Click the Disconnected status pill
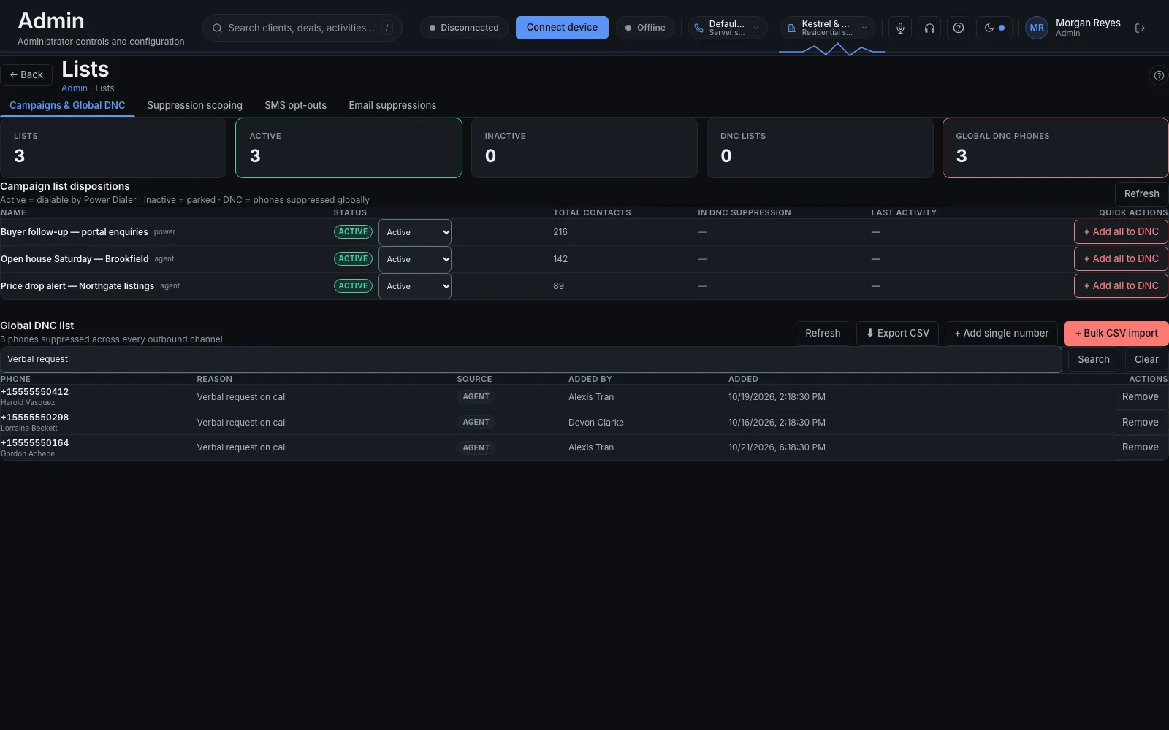The width and height of the screenshot is (1169, 730). (x=464, y=28)
